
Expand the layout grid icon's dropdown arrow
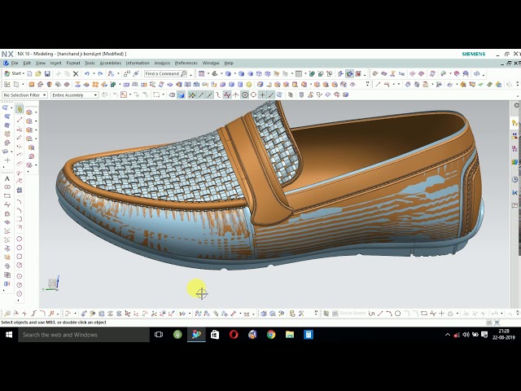208,74
